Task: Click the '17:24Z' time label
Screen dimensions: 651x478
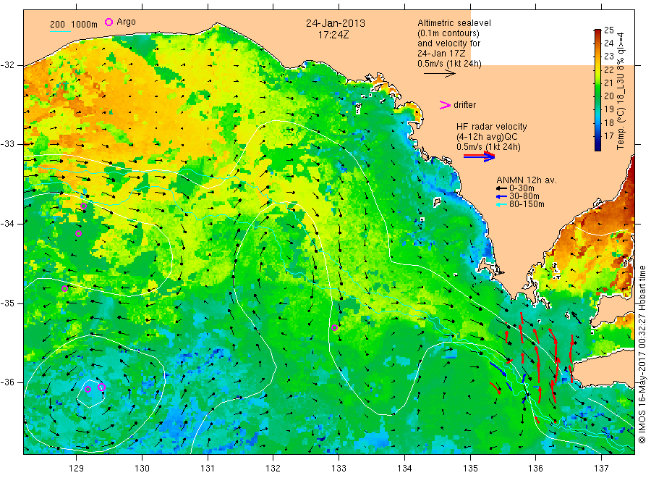Action: click(x=333, y=35)
